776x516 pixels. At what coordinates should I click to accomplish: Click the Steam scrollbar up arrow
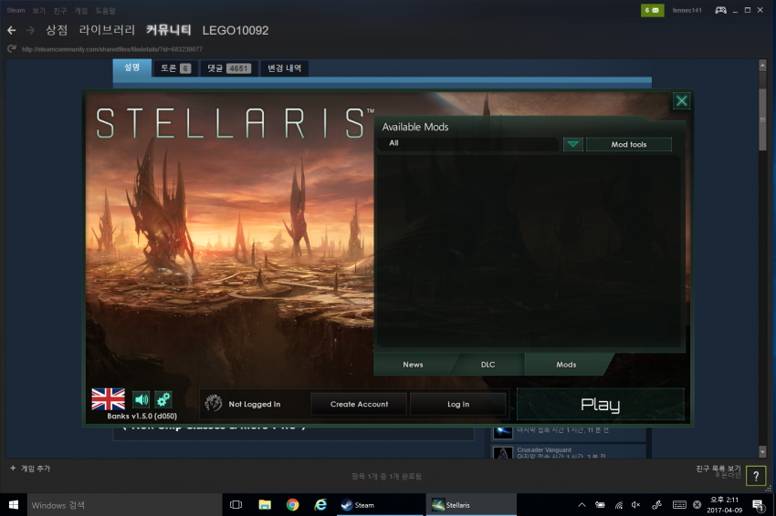coord(762,66)
